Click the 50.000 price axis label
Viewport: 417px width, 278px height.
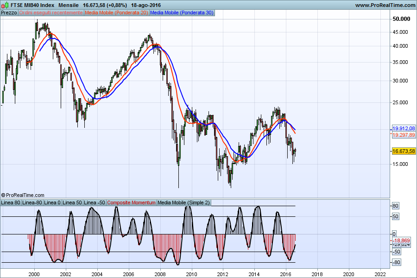pyautogui.click(x=401, y=19)
